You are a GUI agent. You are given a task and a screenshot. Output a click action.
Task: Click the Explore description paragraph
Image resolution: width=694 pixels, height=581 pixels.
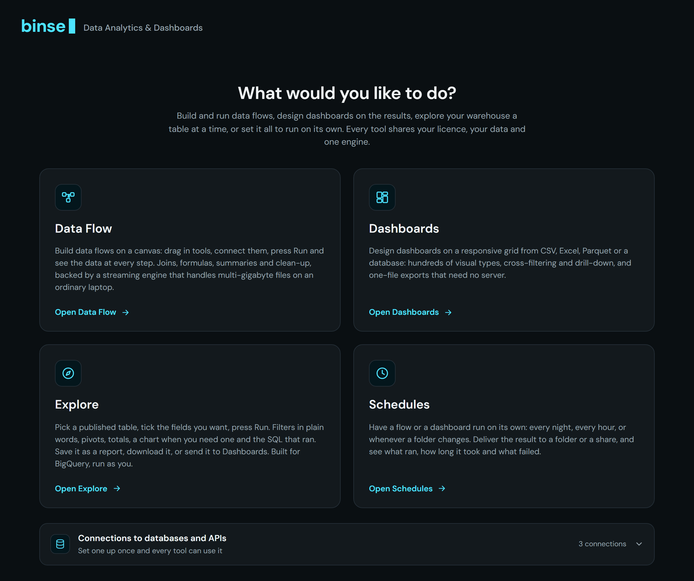189,445
